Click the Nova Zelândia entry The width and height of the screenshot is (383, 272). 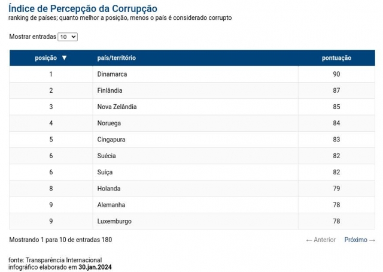click(117, 107)
